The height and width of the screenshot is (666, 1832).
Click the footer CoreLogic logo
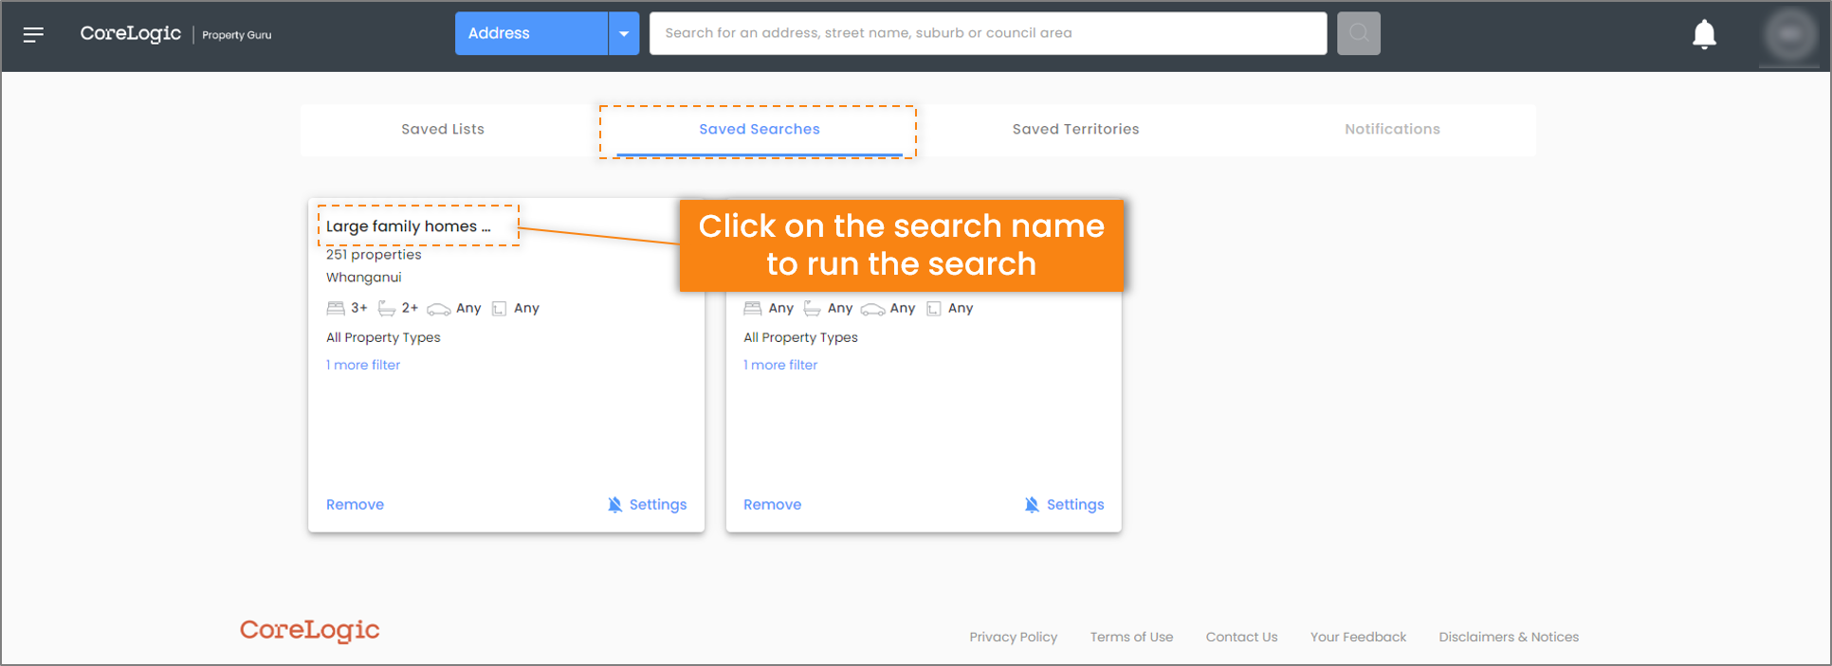pyautogui.click(x=309, y=631)
